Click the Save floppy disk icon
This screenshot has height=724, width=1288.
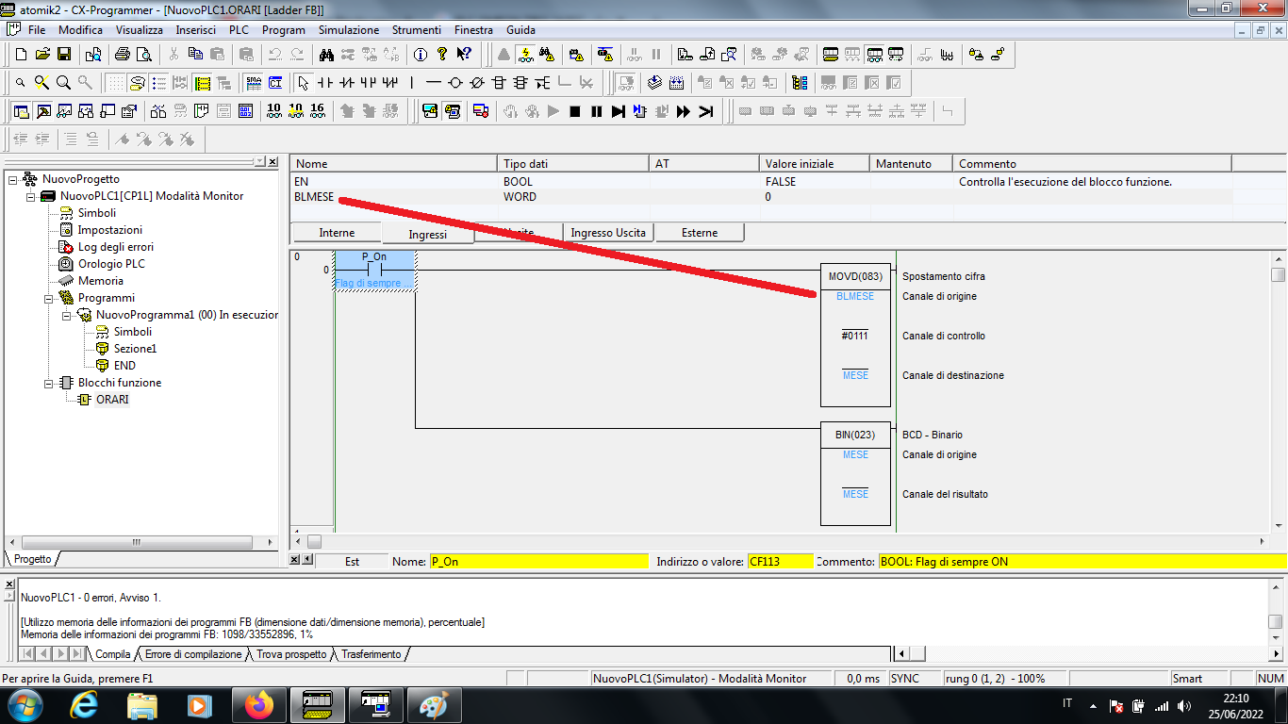pyautogui.click(x=65, y=55)
